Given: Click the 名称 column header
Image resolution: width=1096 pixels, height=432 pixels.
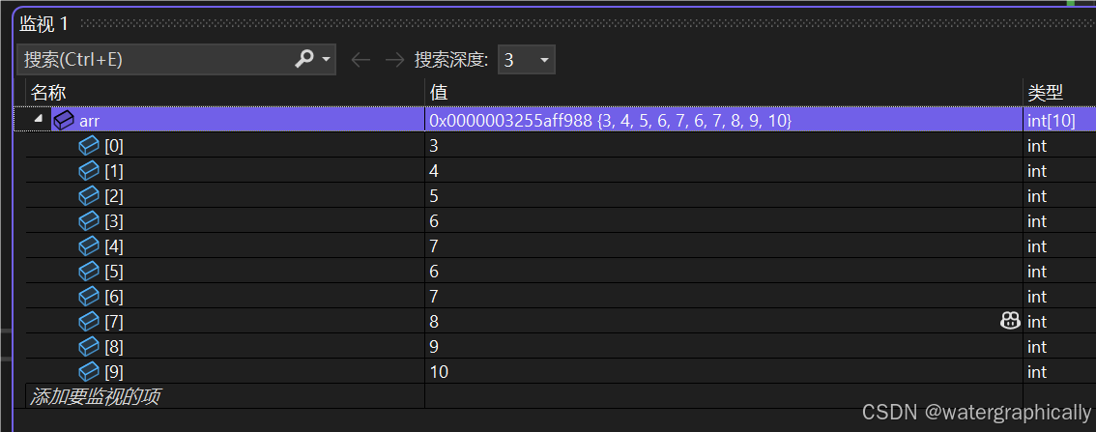Looking at the screenshot, I should pyautogui.click(x=226, y=92).
